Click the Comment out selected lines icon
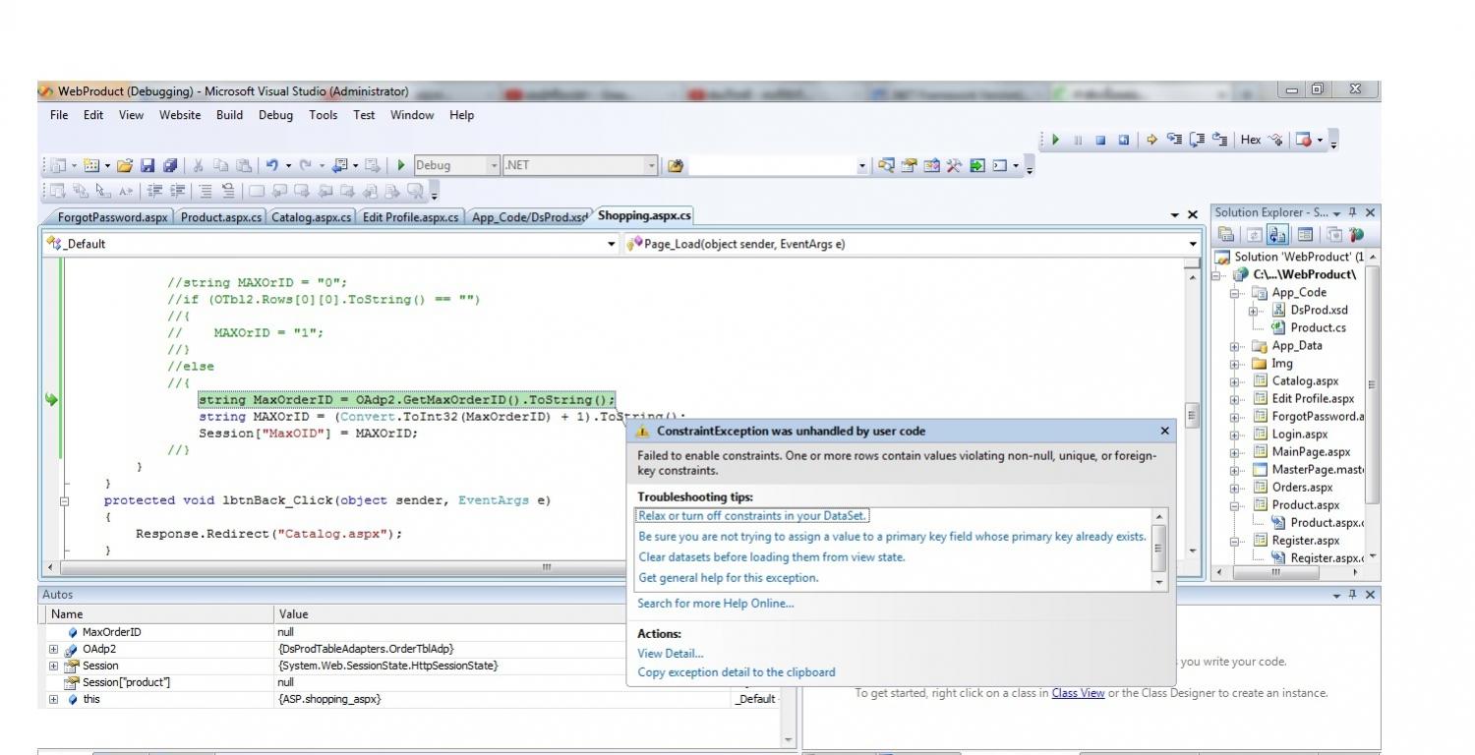The width and height of the screenshot is (1475, 755). tap(206, 192)
